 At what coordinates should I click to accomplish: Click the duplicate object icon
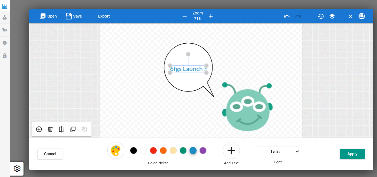73,129
